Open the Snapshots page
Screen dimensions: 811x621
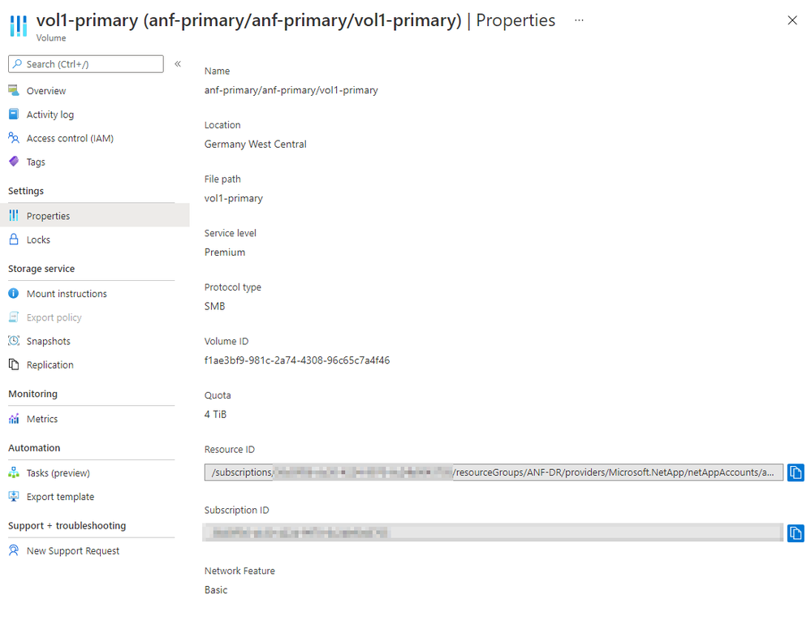(48, 341)
